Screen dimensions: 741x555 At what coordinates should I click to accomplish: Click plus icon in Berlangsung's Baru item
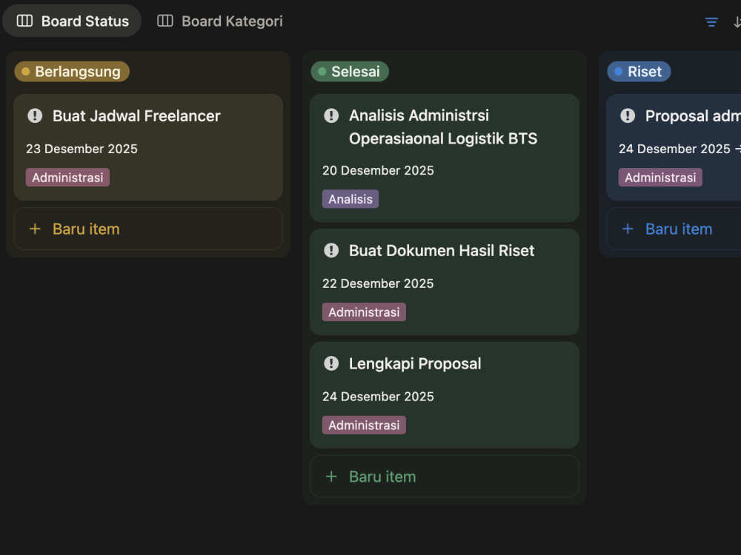pos(35,229)
